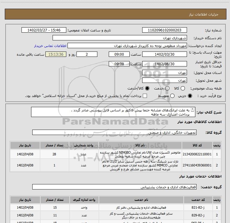Click quantity 11 in the services table

pos(55,215)
